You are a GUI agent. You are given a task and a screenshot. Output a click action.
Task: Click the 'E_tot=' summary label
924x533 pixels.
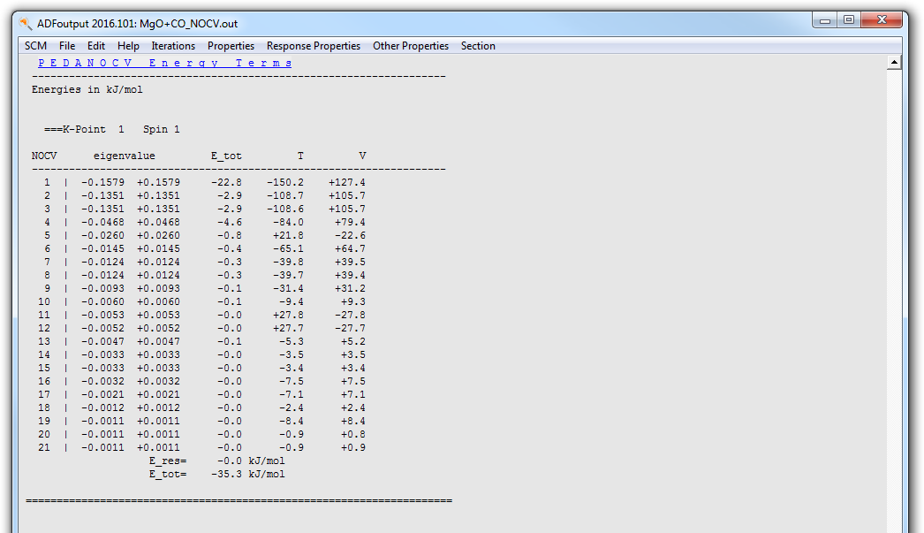point(168,475)
